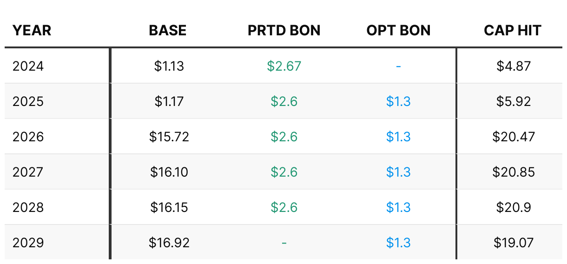Click the $20.47 cap hit cell

(514, 137)
